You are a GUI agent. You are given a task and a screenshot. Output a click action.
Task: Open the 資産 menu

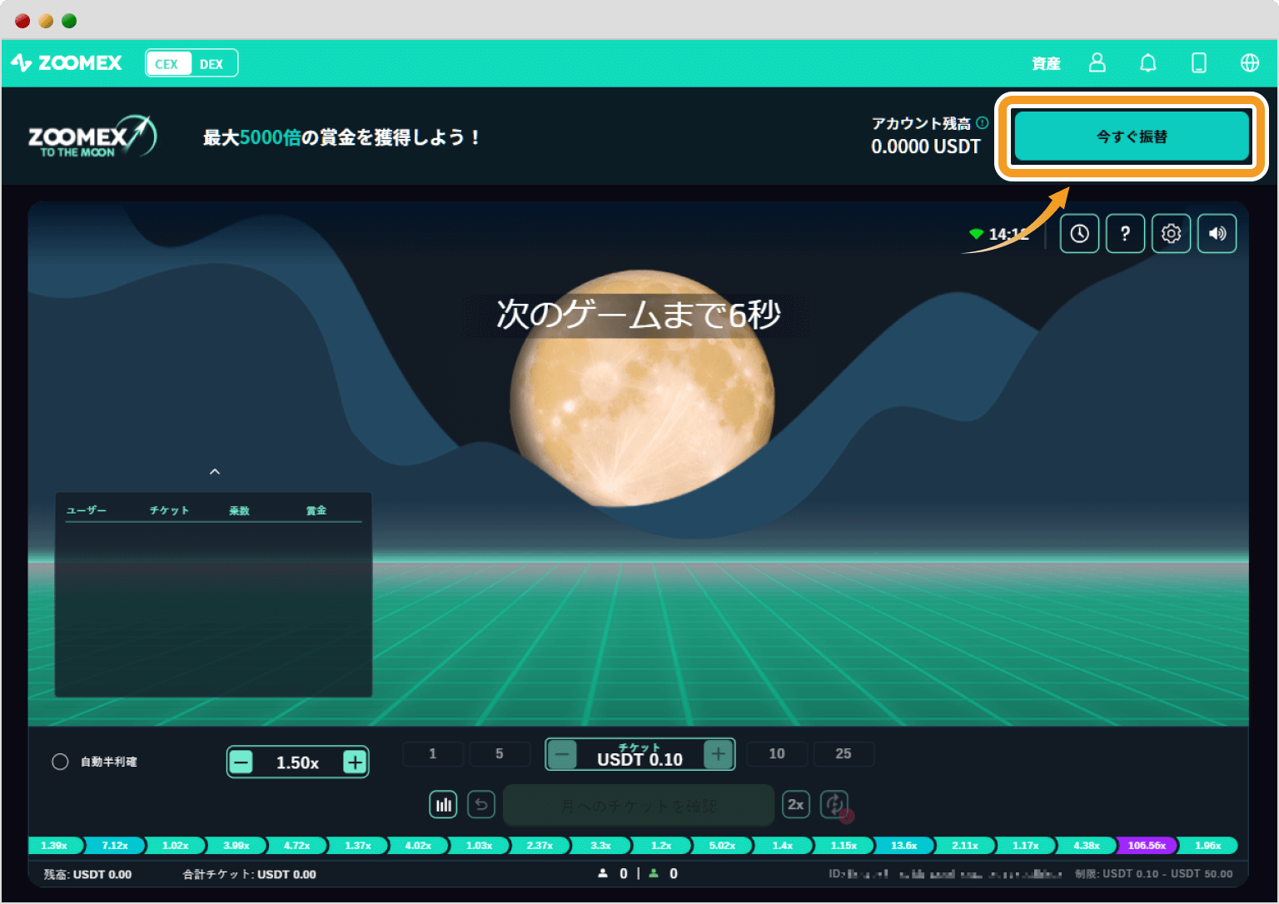coord(1046,63)
